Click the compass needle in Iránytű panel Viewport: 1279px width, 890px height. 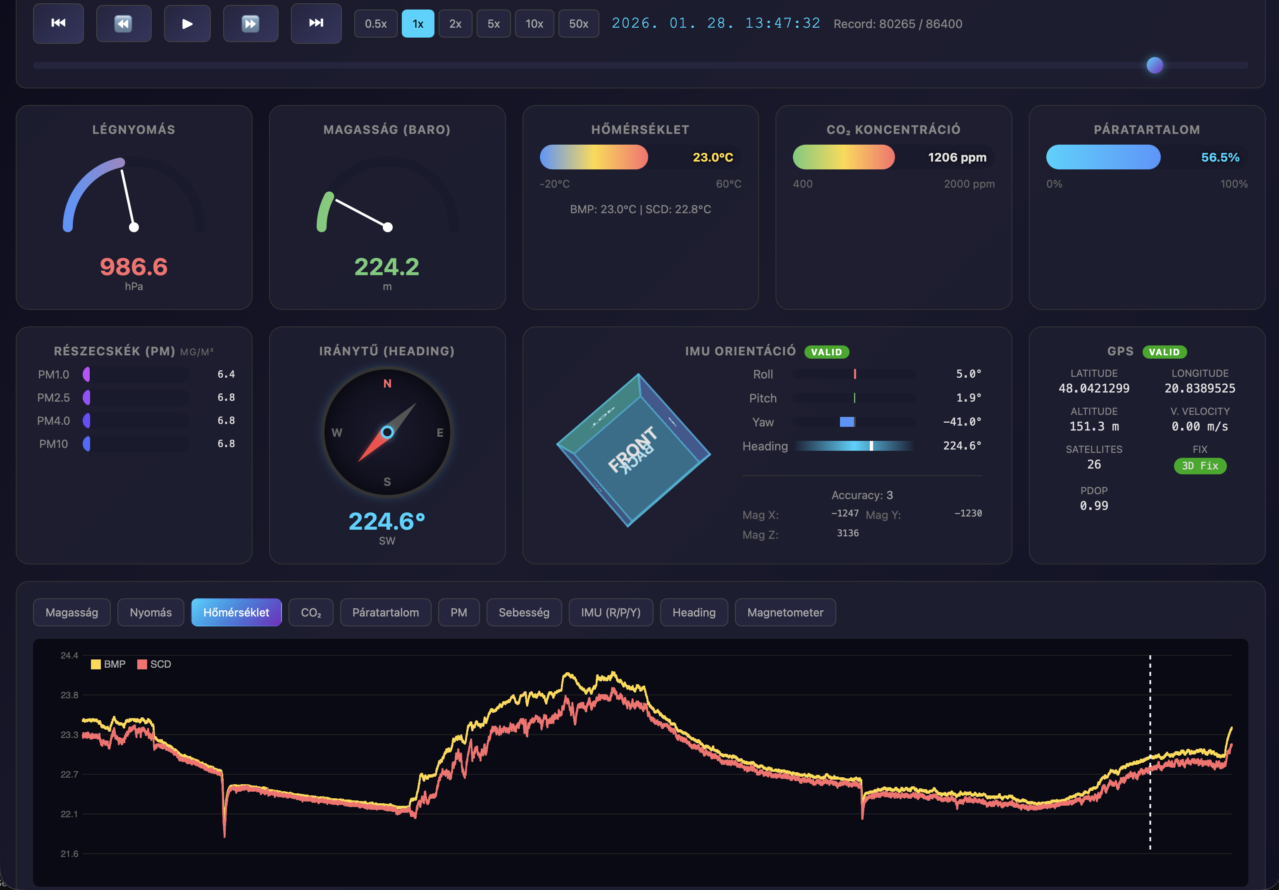pyautogui.click(x=387, y=432)
